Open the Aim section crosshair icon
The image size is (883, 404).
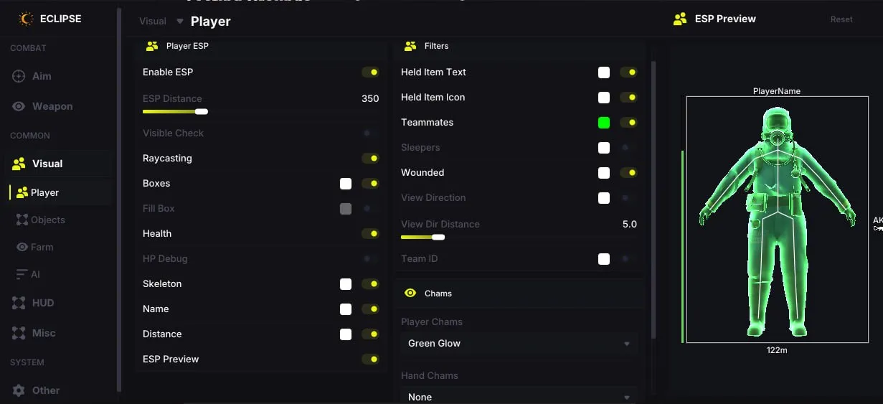pyautogui.click(x=19, y=76)
